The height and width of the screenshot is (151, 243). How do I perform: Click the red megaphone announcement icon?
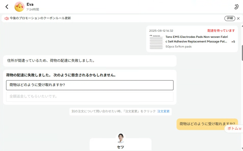(7, 18)
